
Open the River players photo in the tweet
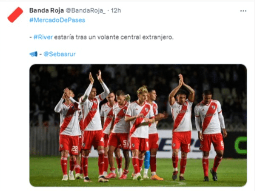click(138, 125)
